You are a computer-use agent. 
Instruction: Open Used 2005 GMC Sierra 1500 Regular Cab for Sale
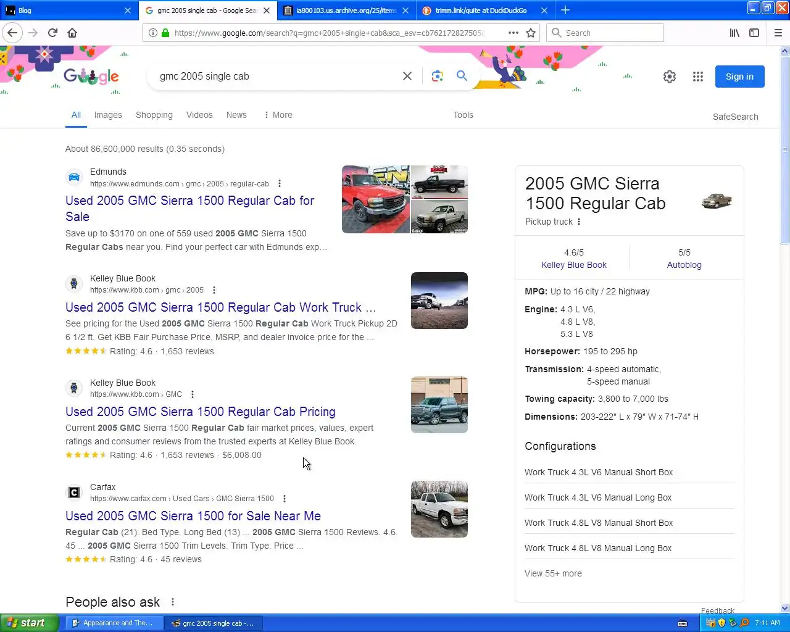coord(190,209)
